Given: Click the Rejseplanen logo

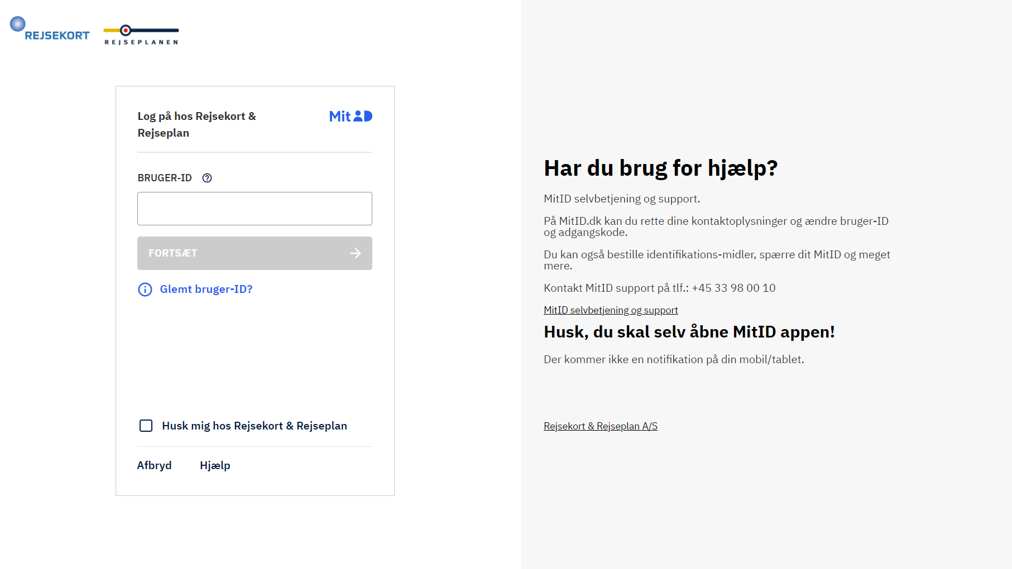Looking at the screenshot, I should pos(141,35).
